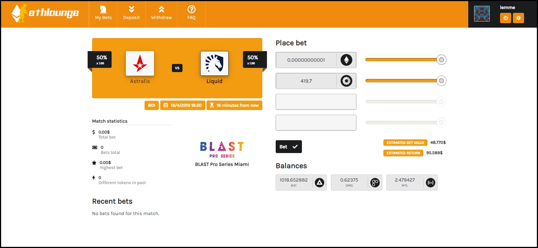This screenshot has width=538, height=248.
Task: Click the Liquid team name
Action: pyautogui.click(x=214, y=81)
